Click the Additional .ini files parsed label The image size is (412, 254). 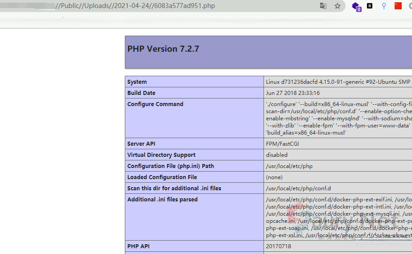click(x=162, y=200)
